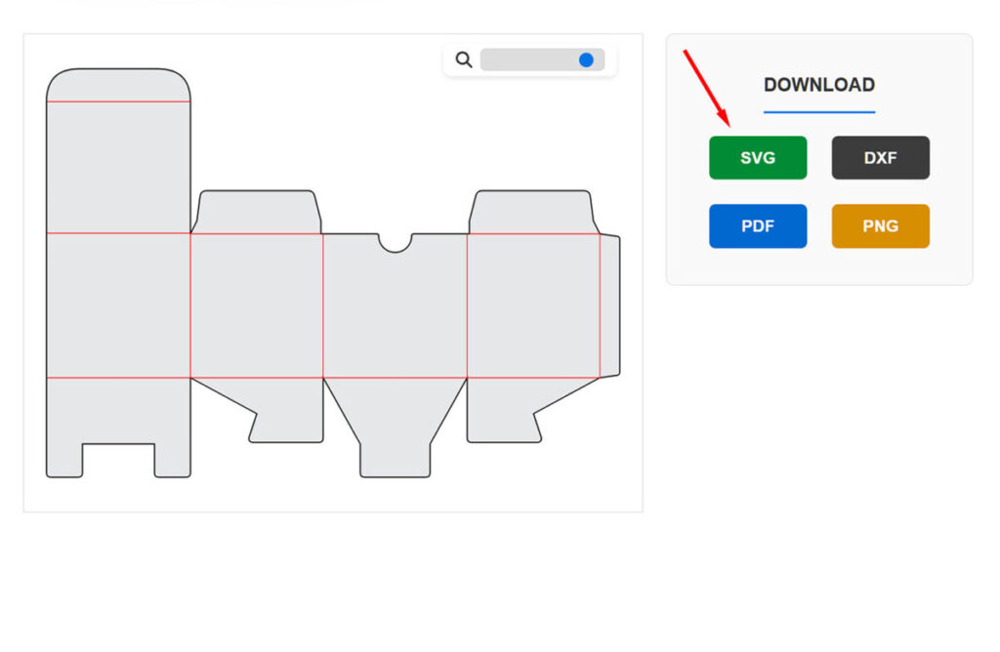Click the narrow glue flap on right edge
The image size is (1000, 652).
(x=609, y=306)
